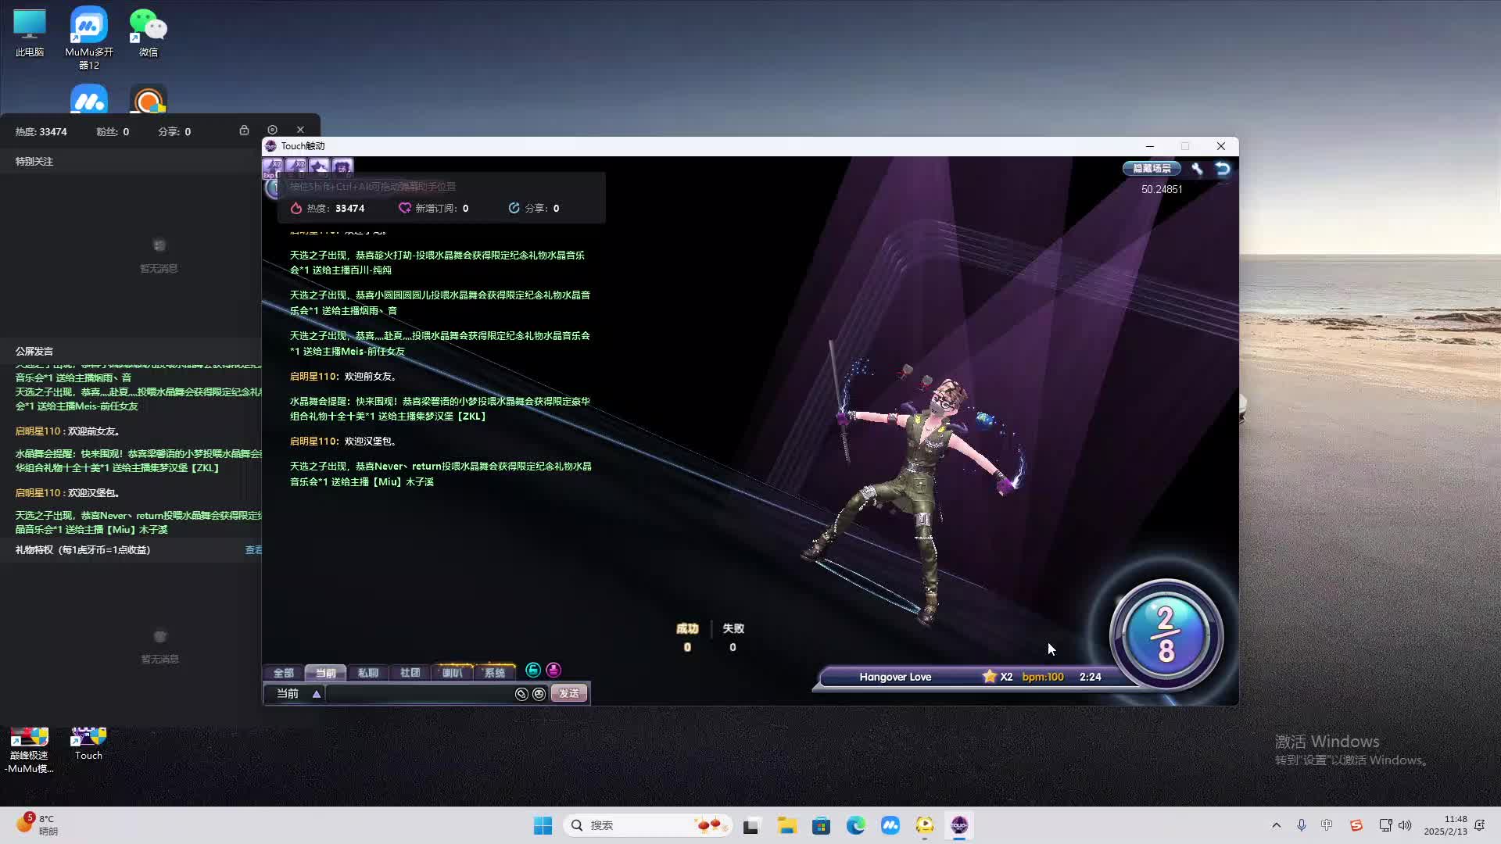Screen dimensions: 1501x844
Task: Open streaming panel settings target icon
Action: point(272,130)
